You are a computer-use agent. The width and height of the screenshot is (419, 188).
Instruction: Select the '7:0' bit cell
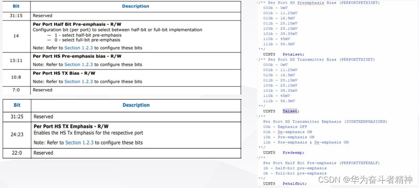[16, 90]
